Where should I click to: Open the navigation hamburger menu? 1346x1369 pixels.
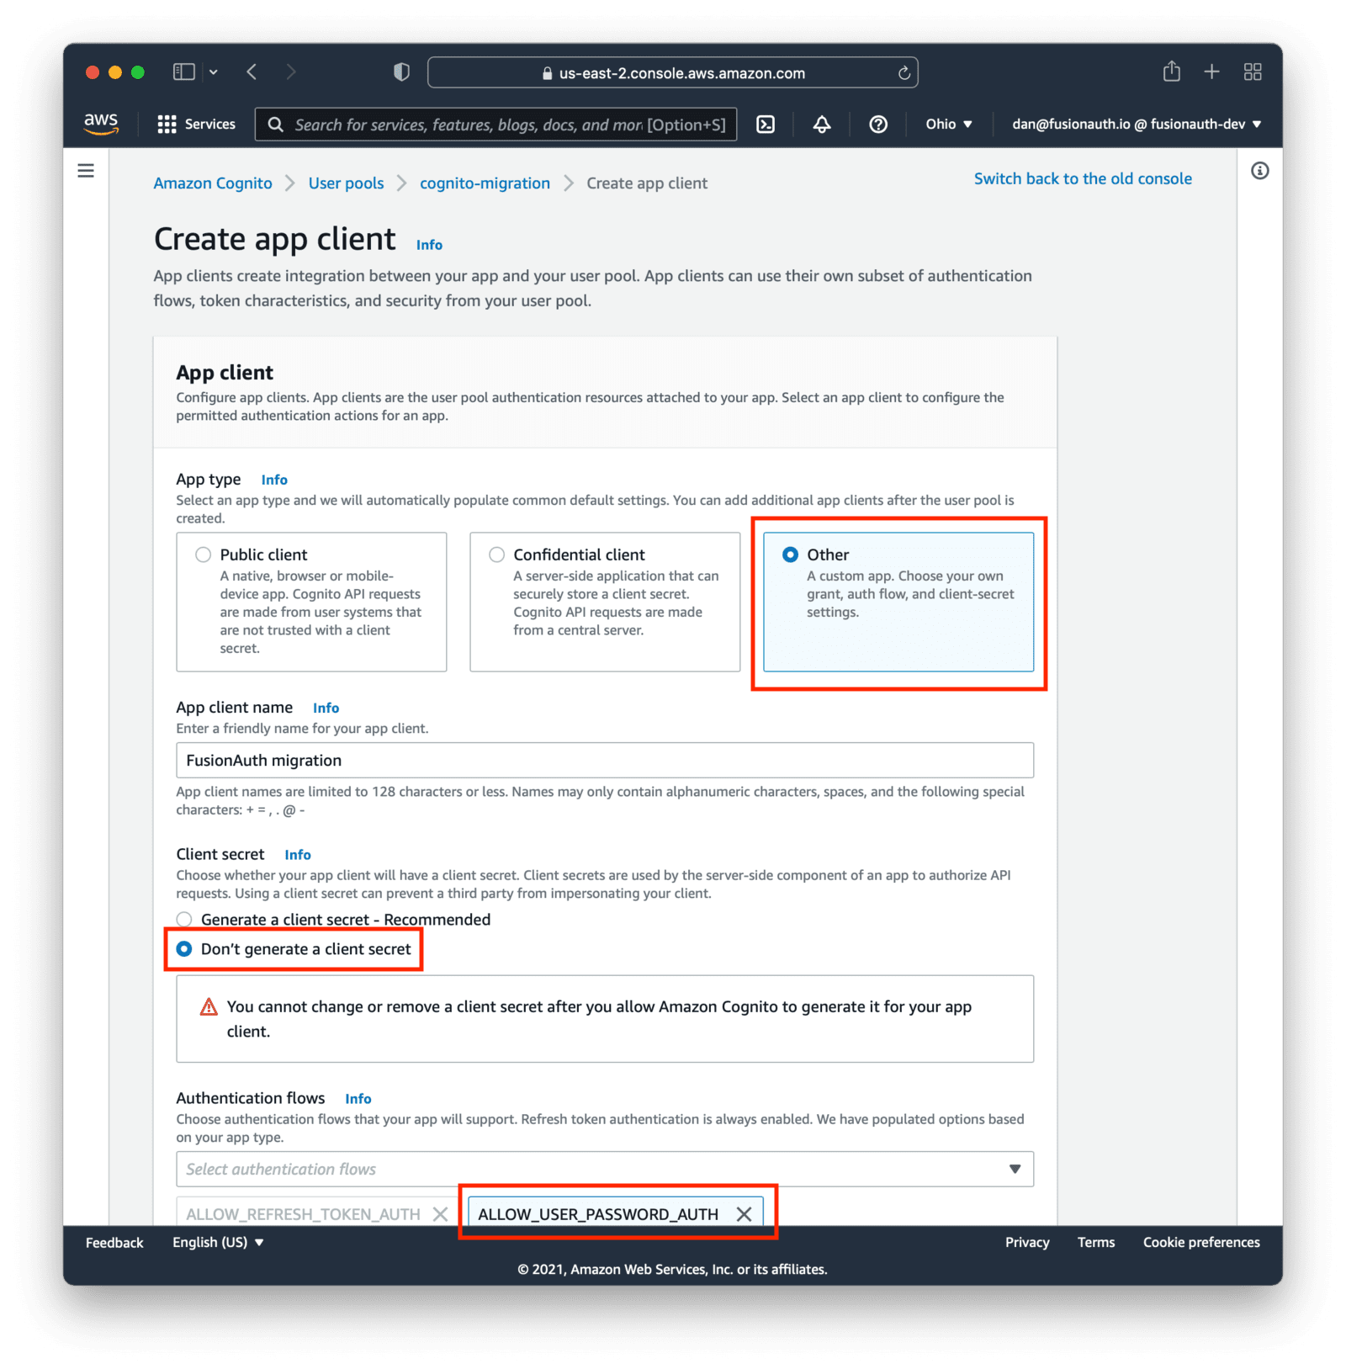point(85,170)
